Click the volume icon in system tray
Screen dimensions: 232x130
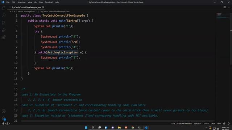218,129
